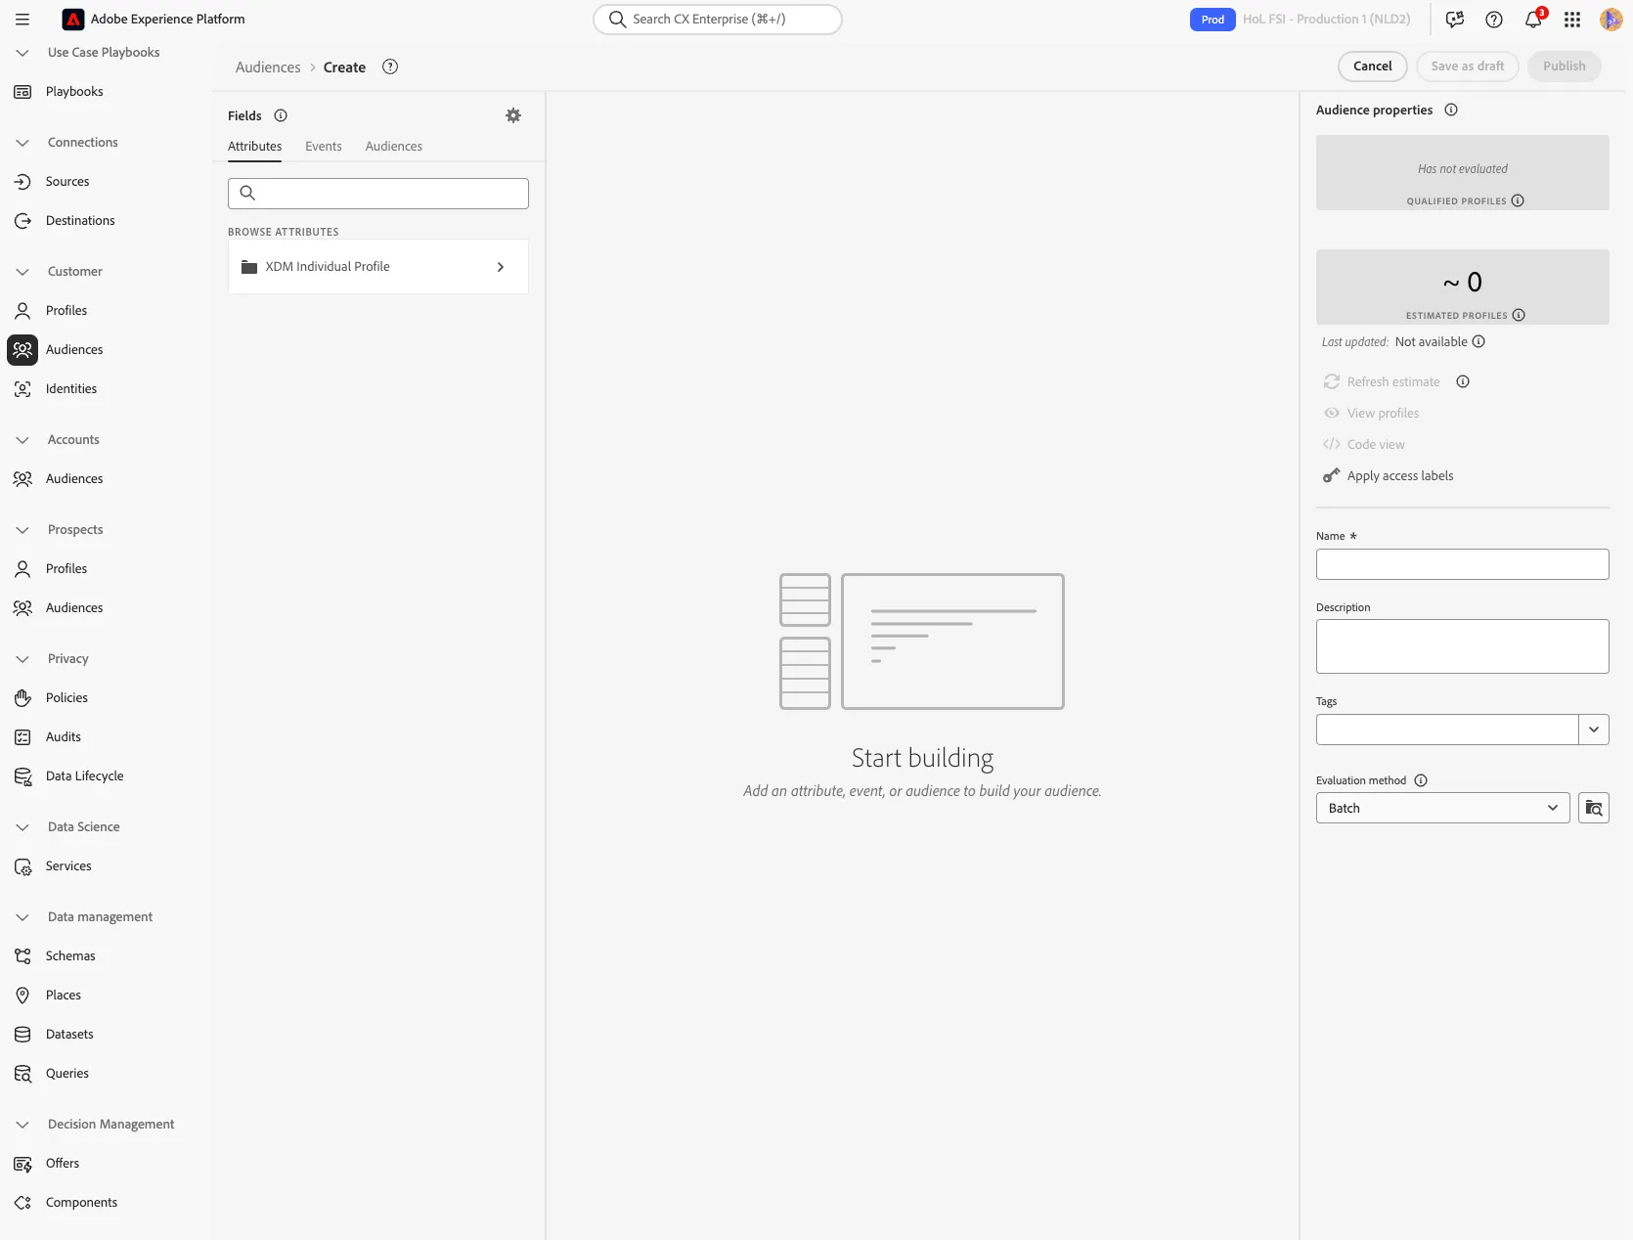Image resolution: width=1633 pixels, height=1240 pixels.
Task: Open the help question mark icon
Action: click(x=1494, y=20)
